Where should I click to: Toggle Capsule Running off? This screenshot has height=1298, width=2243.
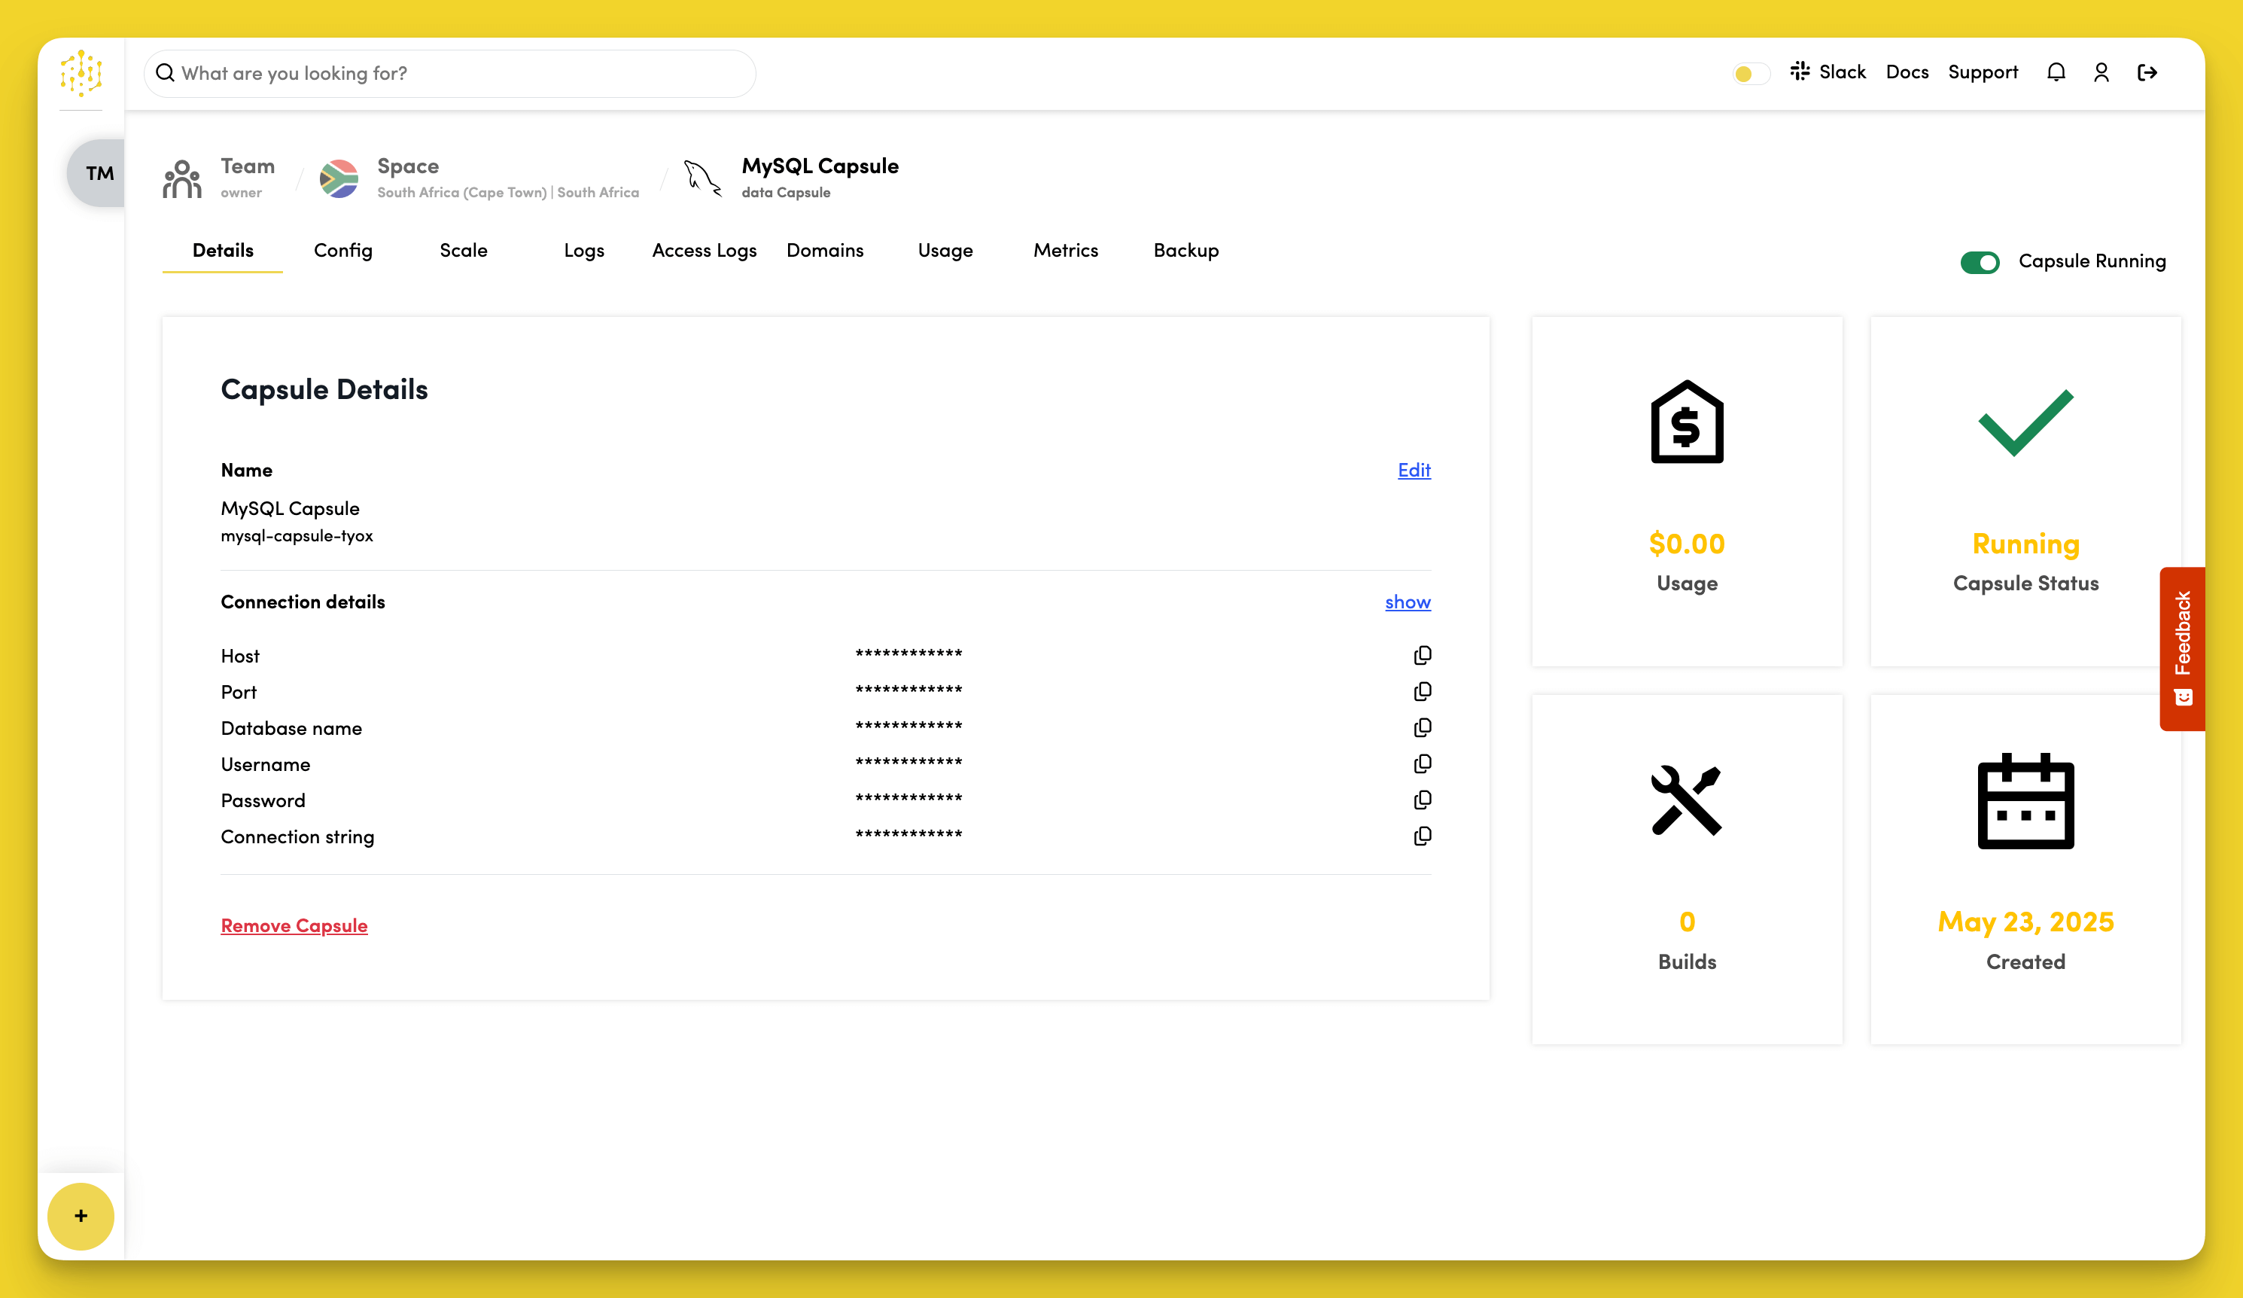click(x=1980, y=261)
